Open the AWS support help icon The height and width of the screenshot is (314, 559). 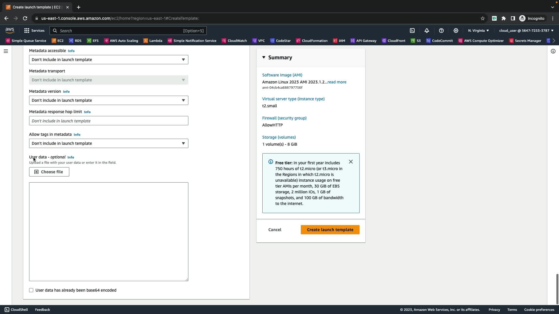441,31
